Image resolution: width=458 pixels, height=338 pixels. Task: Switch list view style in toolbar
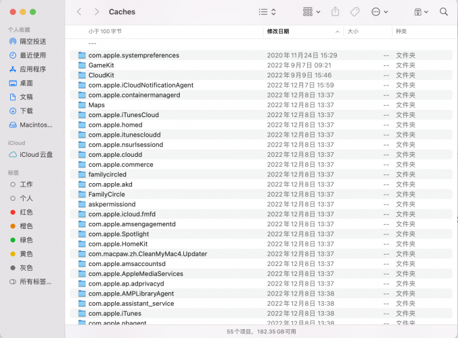267,11
